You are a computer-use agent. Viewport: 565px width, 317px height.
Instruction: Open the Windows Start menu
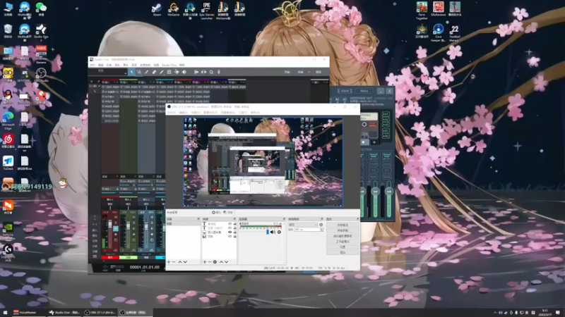5,313
